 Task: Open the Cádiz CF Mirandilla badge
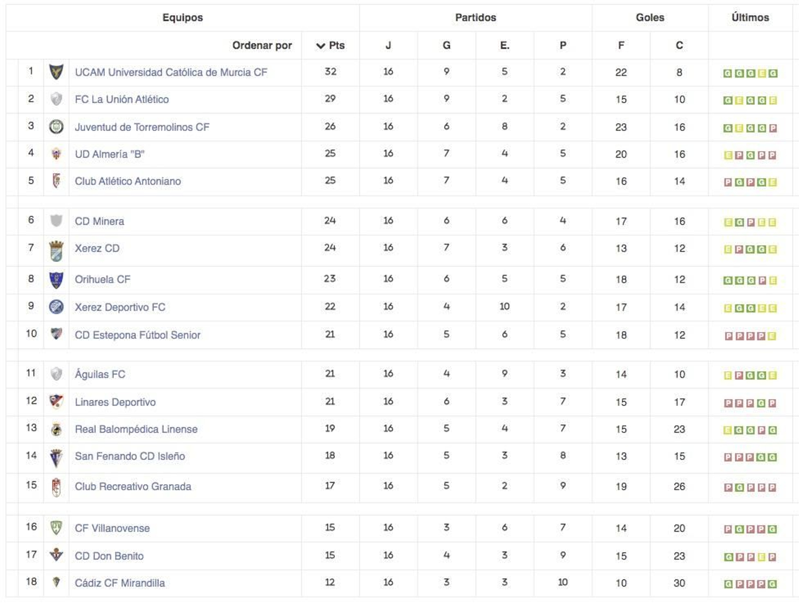pyautogui.click(x=56, y=583)
